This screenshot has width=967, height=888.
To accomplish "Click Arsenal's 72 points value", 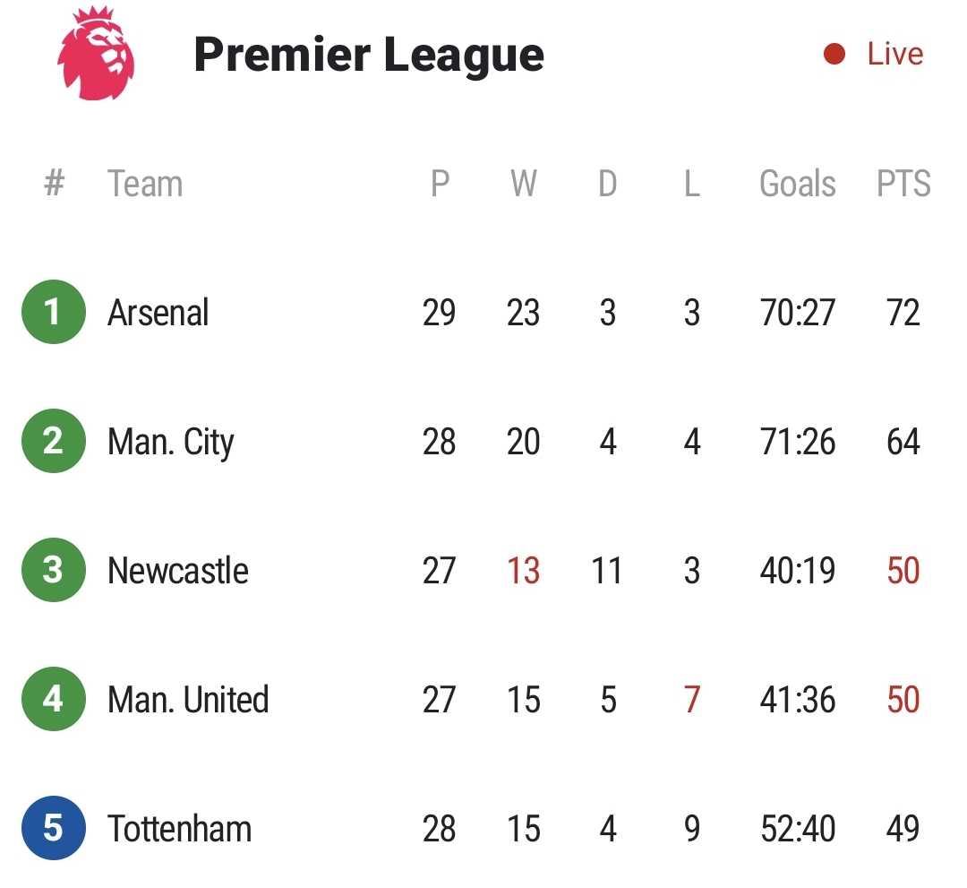I will (x=903, y=312).
